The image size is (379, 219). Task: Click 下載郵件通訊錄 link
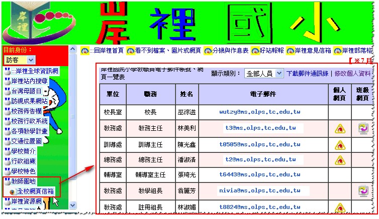click(x=307, y=74)
